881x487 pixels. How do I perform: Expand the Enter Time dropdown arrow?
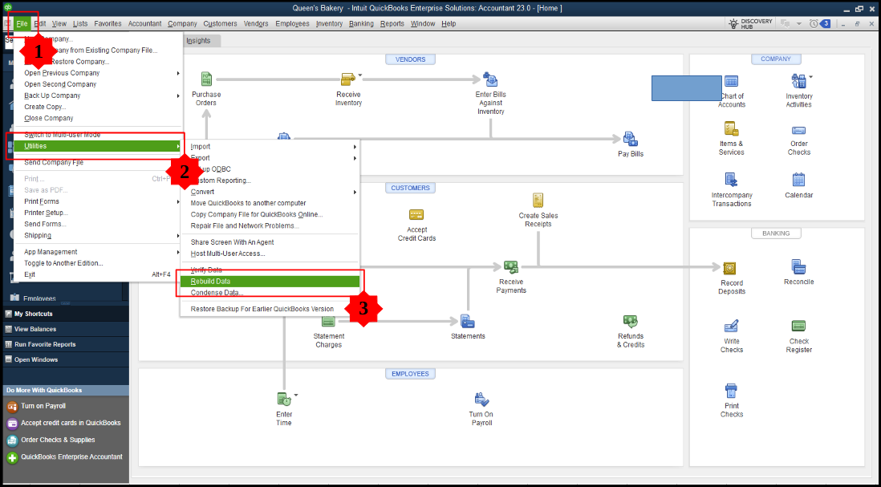(x=296, y=395)
